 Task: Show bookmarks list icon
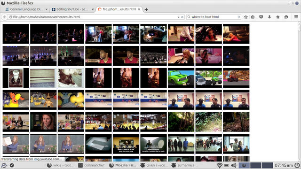(253, 17)
